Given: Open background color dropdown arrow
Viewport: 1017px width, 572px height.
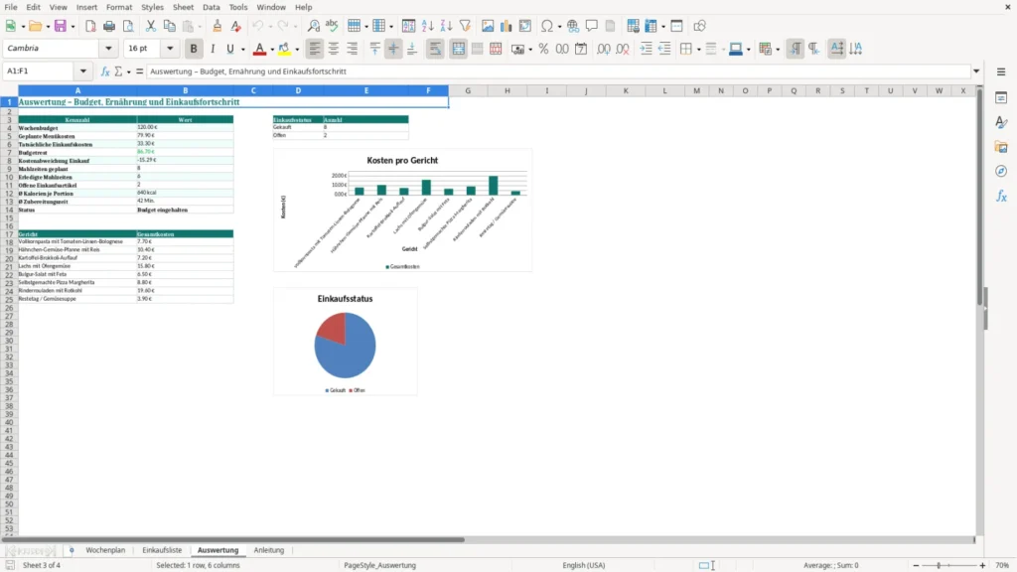Looking at the screenshot, I should [297, 50].
